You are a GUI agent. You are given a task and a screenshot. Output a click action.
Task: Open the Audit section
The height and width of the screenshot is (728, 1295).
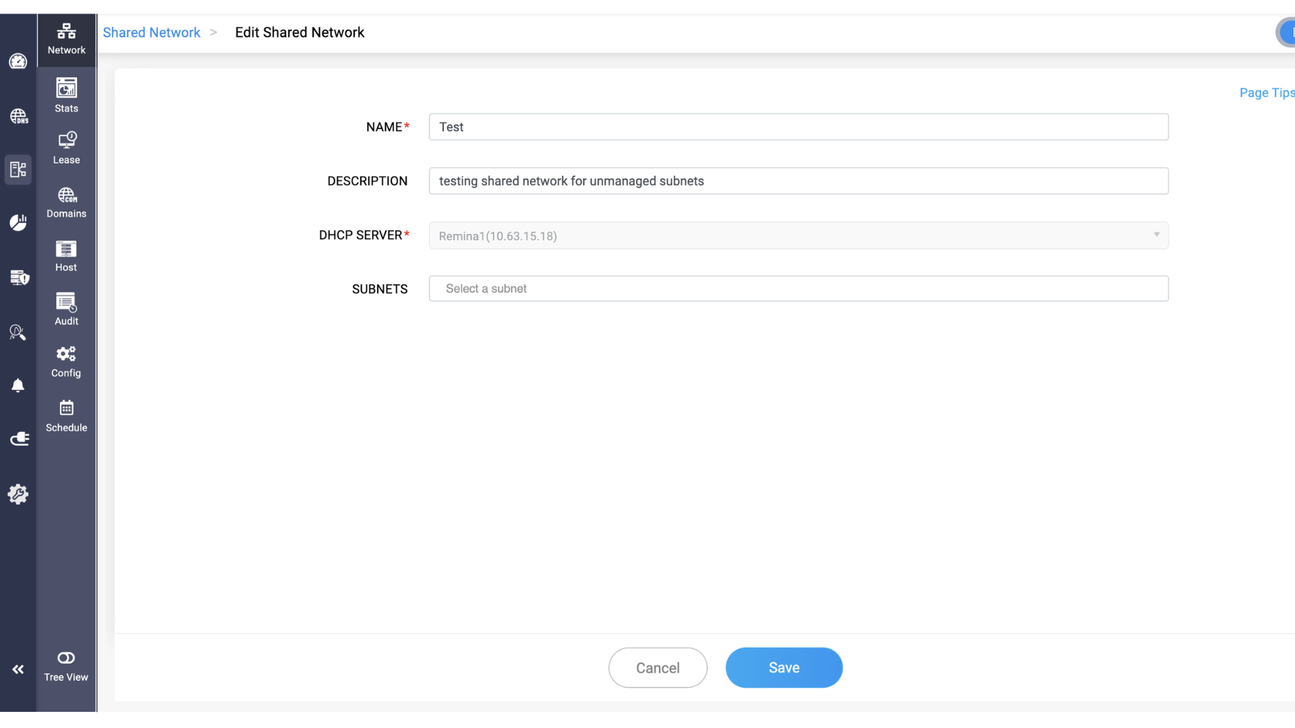pyautogui.click(x=66, y=309)
